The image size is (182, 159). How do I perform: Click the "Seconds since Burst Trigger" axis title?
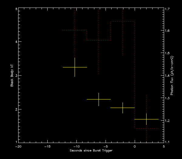[x=91, y=151]
